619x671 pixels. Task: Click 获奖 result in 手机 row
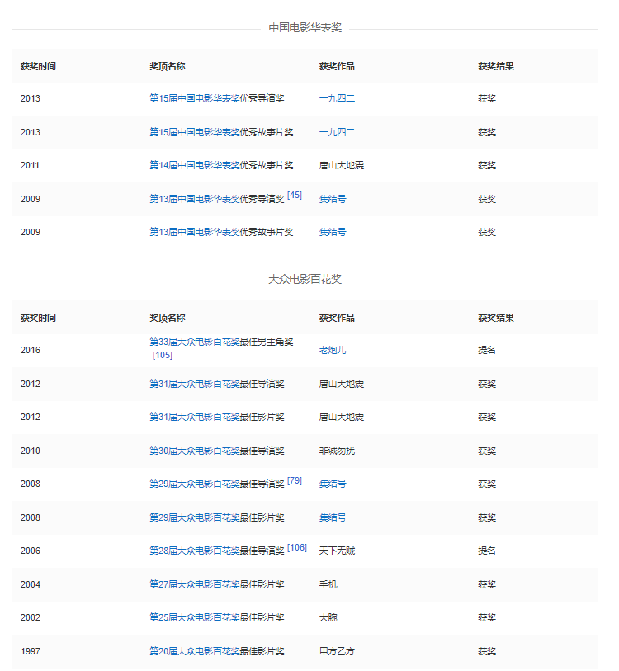(x=487, y=584)
